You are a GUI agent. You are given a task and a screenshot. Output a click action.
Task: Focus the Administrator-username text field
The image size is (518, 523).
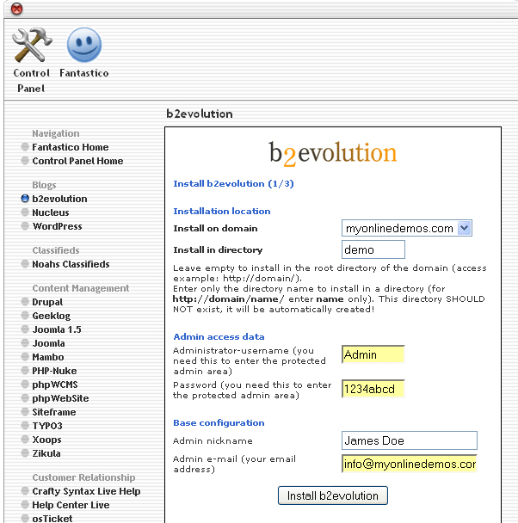(373, 354)
